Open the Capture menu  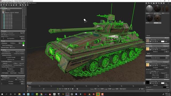coord(20,3)
